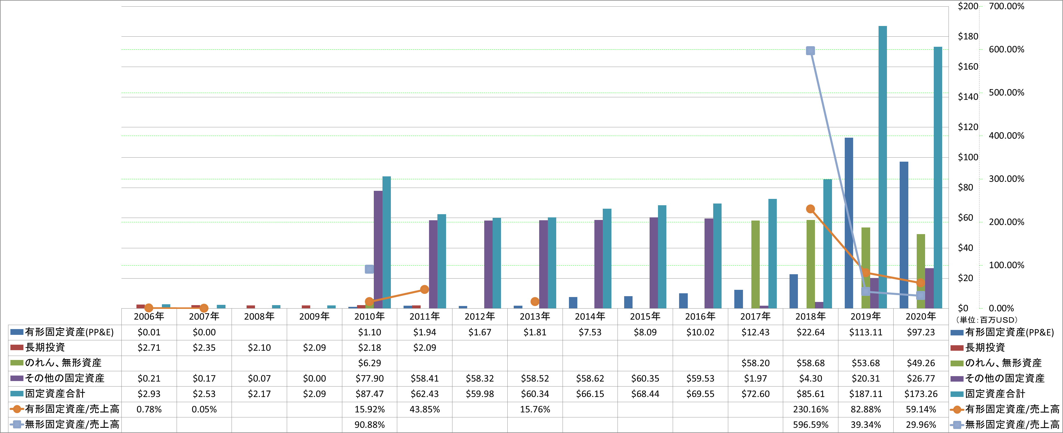Select the $49.26 cell under 2020年
This screenshot has height=433, width=1063.
coord(921,363)
